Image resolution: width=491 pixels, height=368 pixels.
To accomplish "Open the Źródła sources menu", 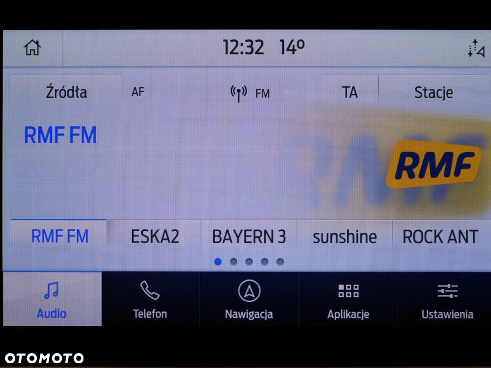I will coord(66,92).
